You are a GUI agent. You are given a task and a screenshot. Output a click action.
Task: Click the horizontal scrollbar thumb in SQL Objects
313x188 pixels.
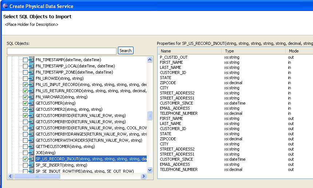[37, 176]
